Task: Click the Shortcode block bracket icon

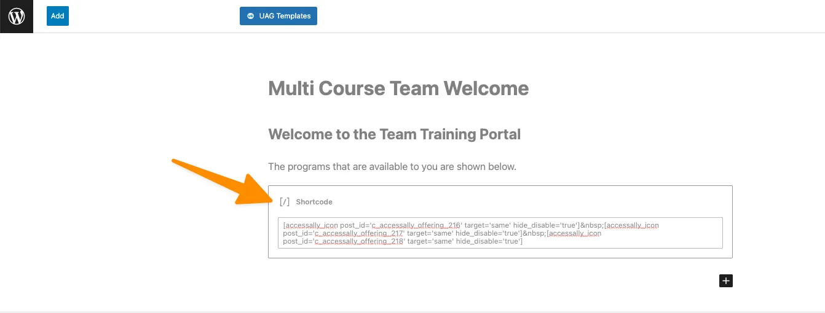Action: (285, 202)
